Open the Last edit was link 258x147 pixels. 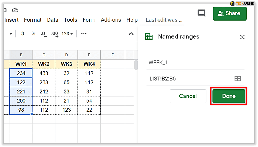164,20
